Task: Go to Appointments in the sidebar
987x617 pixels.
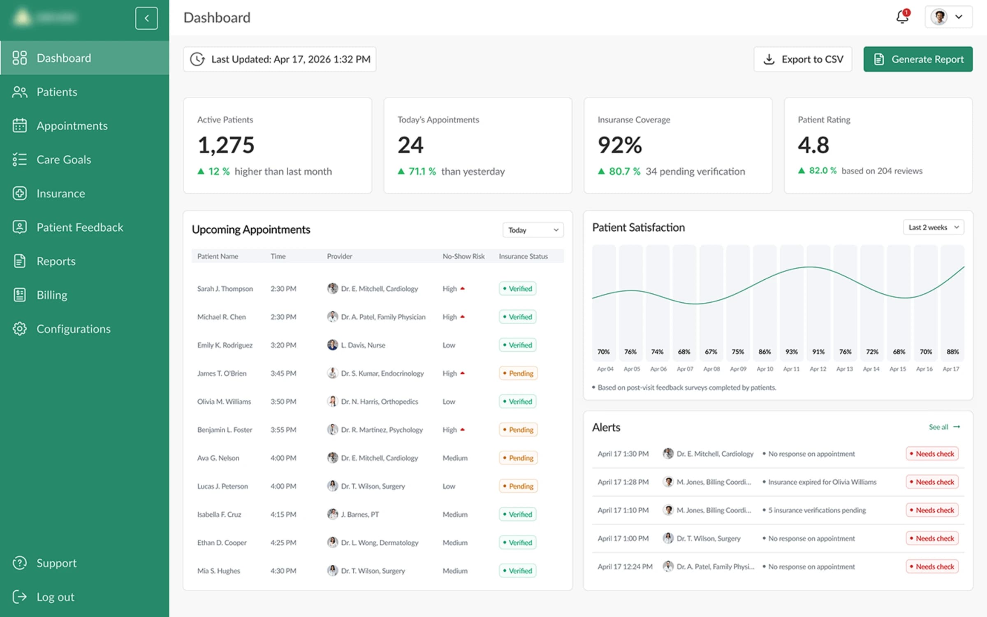Action: coord(84,125)
